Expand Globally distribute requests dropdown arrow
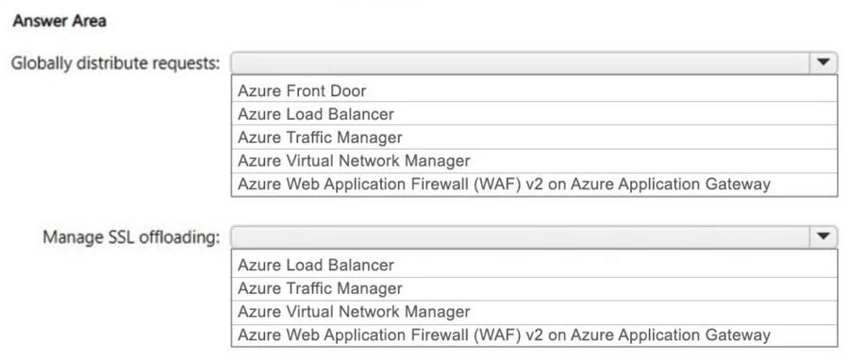The width and height of the screenshot is (849, 358). click(823, 63)
